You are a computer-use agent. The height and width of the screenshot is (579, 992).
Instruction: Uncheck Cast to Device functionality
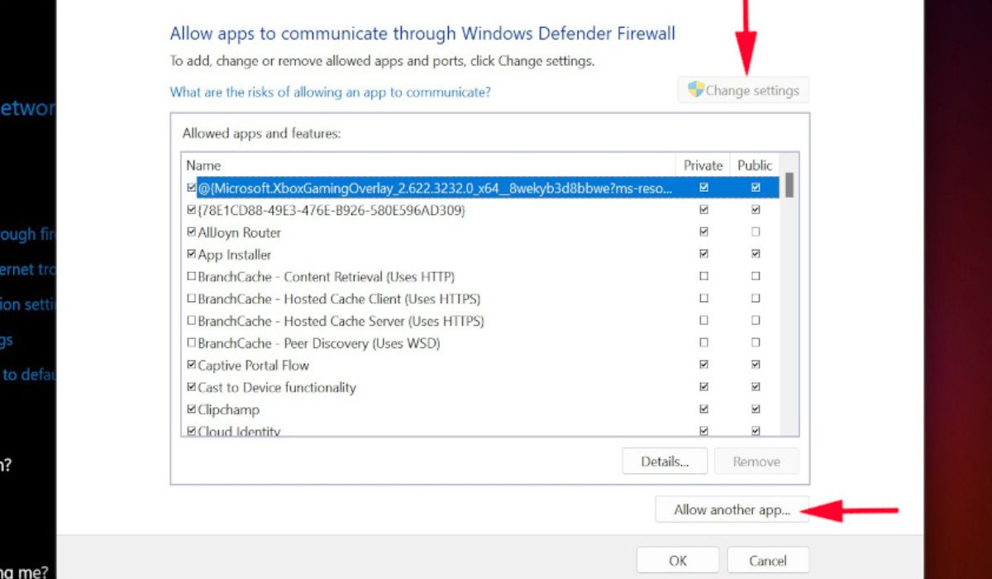point(193,386)
